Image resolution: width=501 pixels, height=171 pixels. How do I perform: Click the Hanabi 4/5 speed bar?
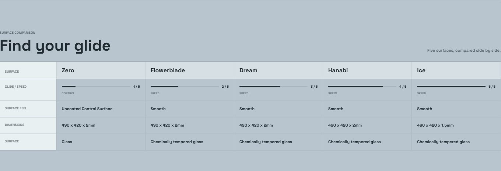(362, 87)
